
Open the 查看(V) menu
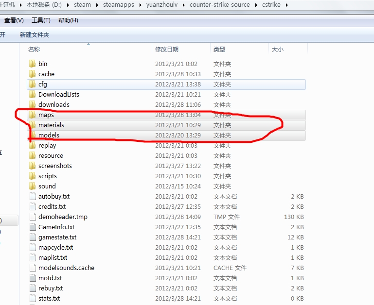tap(14, 20)
